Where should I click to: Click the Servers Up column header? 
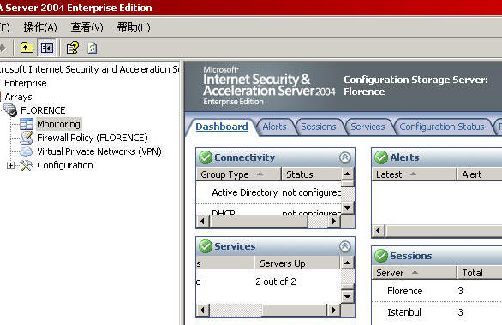(x=297, y=263)
